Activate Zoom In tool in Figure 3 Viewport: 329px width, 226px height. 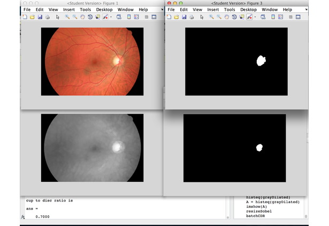coord(211,17)
